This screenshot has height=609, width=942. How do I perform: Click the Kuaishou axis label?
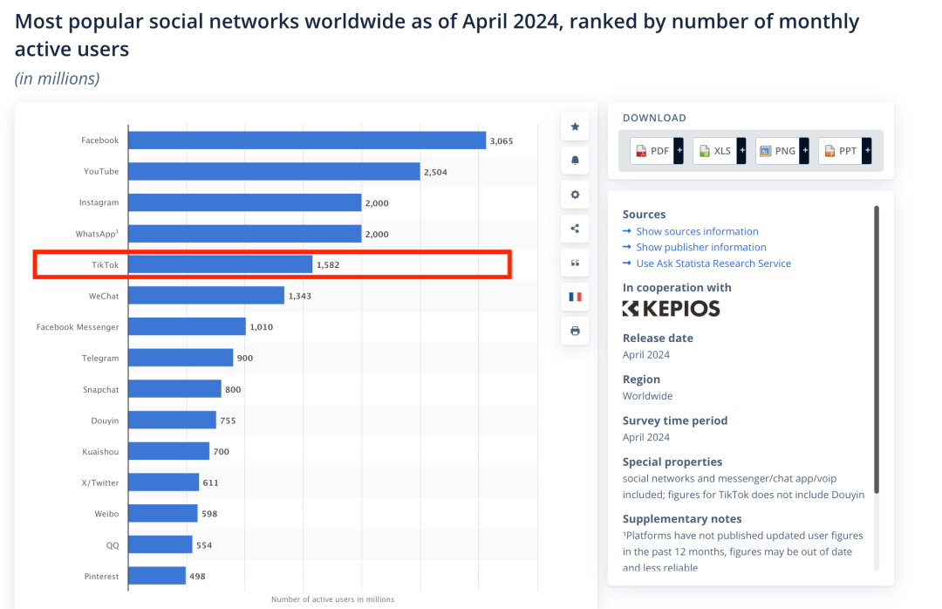[100, 451]
